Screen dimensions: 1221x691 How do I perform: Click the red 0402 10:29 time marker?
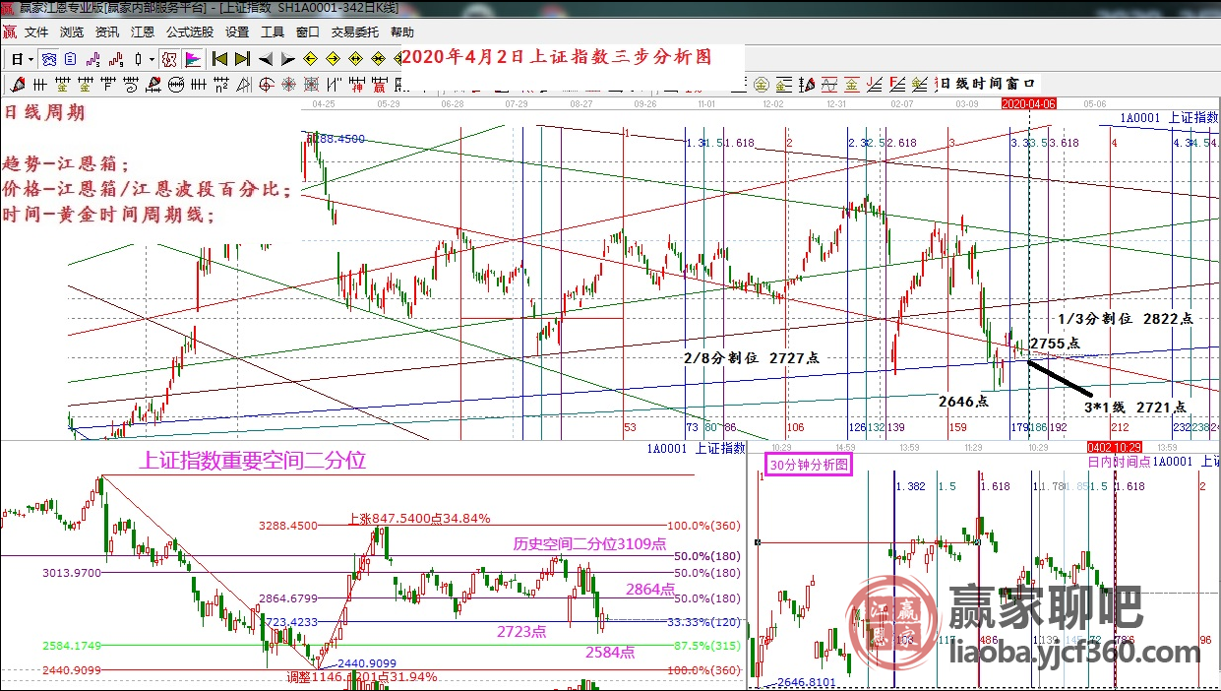tap(1113, 448)
